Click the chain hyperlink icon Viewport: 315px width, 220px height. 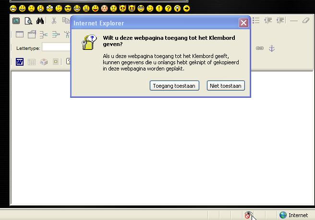tap(260, 48)
